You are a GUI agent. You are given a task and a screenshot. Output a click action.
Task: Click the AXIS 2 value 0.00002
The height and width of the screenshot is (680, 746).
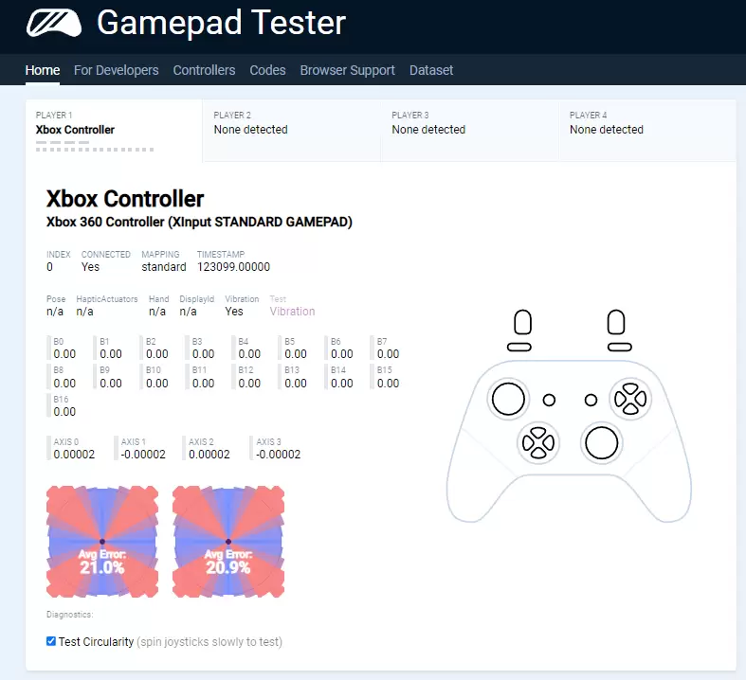point(209,455)
